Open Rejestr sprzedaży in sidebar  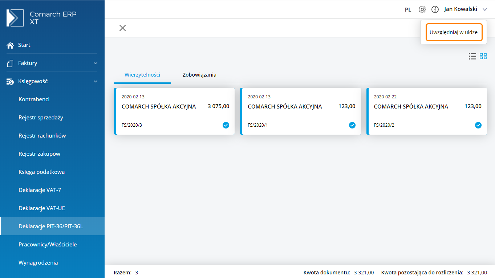coord(41,118)
